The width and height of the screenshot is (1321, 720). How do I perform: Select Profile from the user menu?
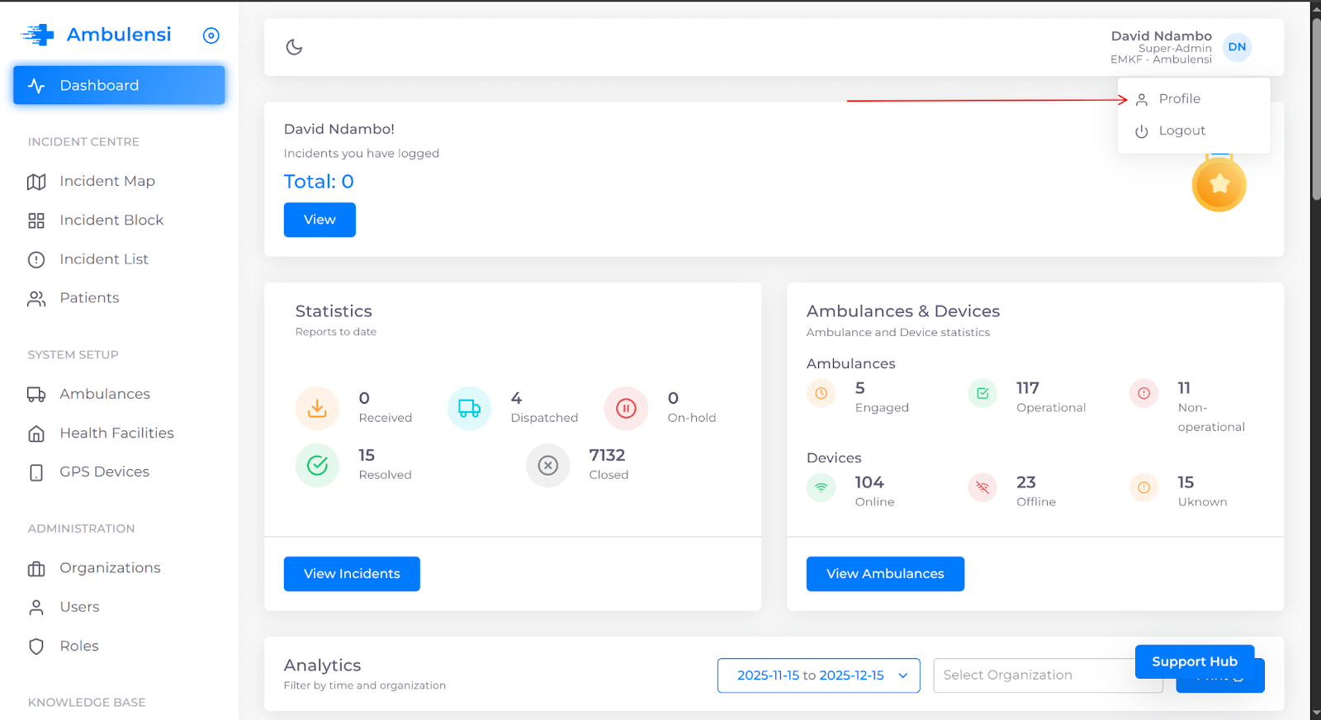(x=1179, y=99)
